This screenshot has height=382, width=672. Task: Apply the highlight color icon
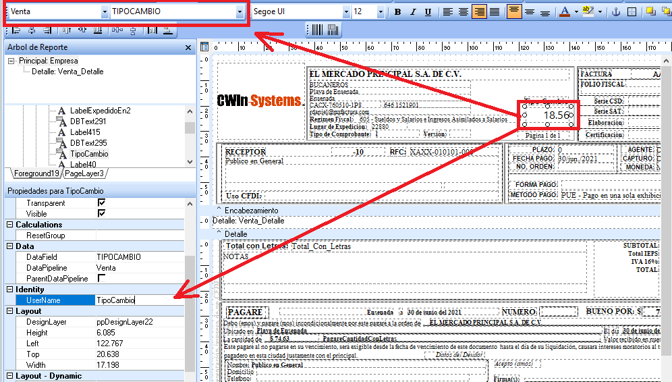point(588,11)
